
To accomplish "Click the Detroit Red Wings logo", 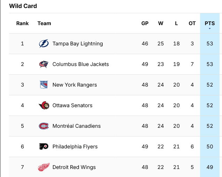I will (x=44, y=167).
